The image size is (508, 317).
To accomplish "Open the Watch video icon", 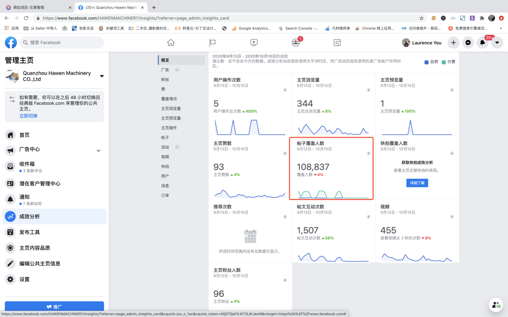I will (x=254, y=43).
